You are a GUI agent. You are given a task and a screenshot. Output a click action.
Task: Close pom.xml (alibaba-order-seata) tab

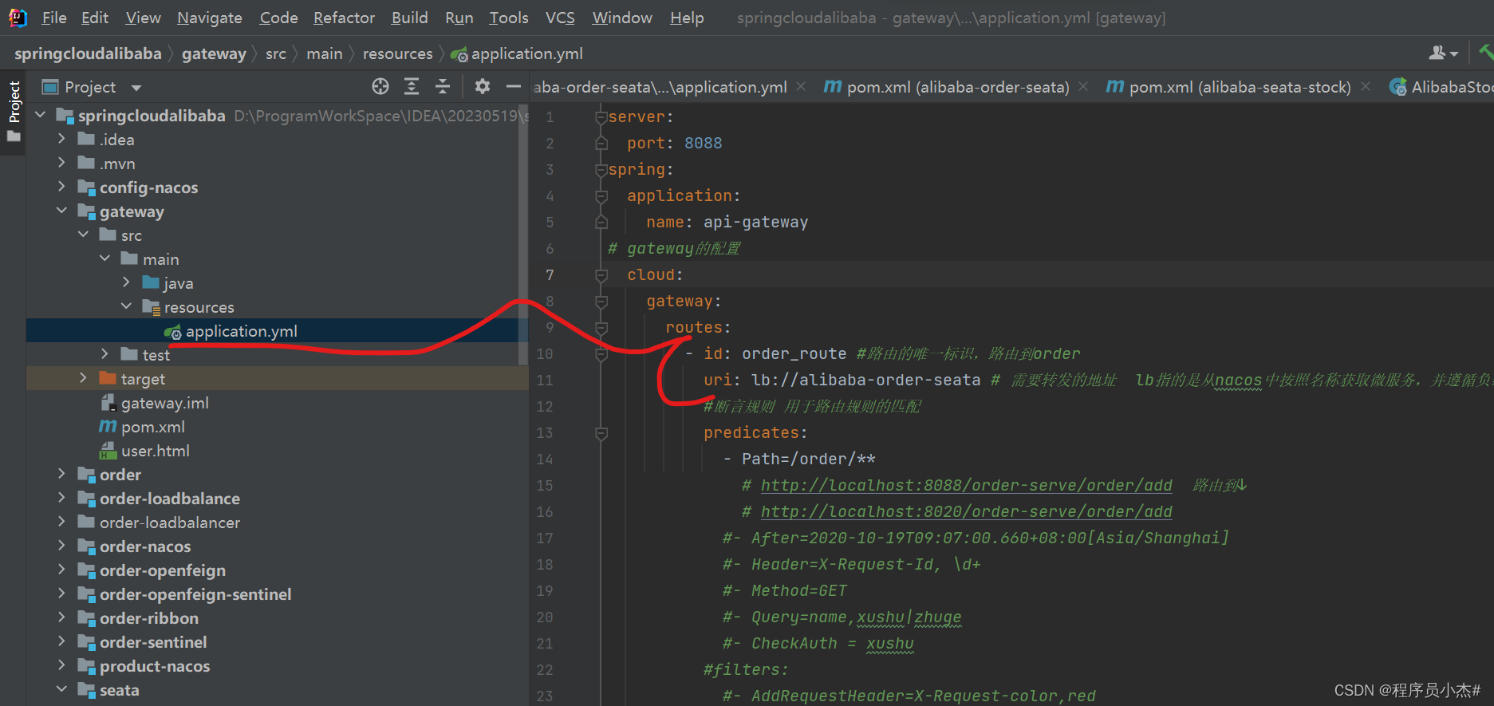1083,86
